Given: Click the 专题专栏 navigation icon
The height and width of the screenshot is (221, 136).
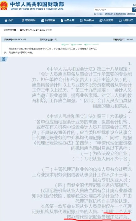Looking at the screenshot, I should tap(120, 20).
